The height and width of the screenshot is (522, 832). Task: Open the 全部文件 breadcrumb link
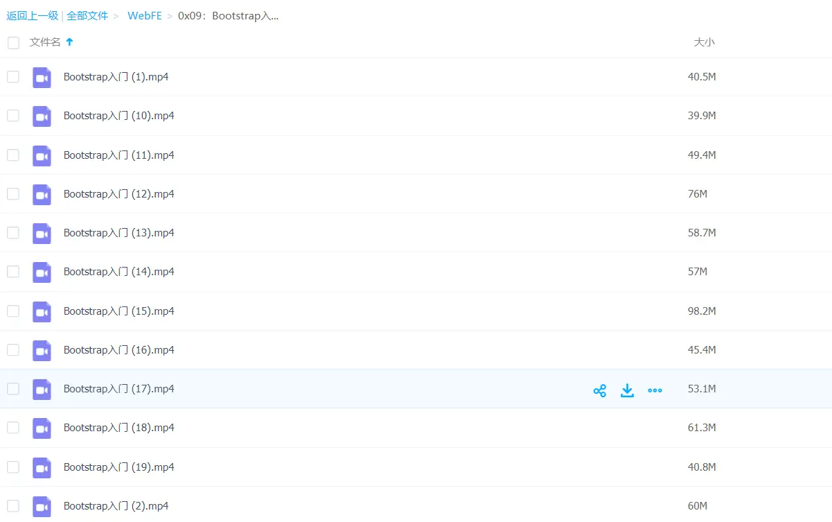(87, 15)
